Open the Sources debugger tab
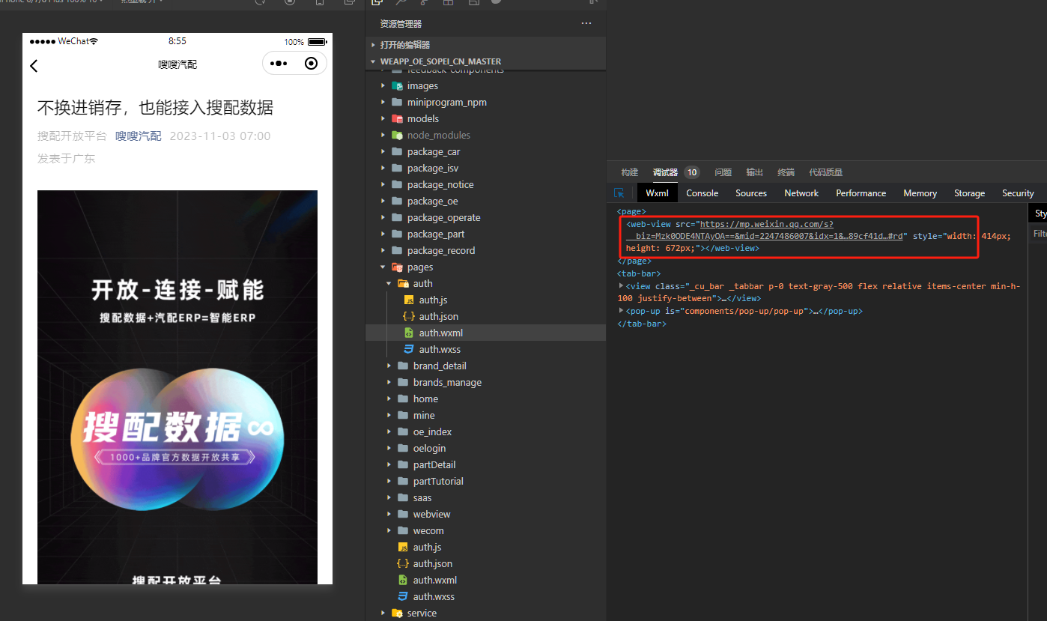Screen dimensions: 1047x621 pyautogui.click(x=751, y=193)
